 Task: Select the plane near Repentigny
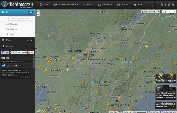(x=100, y=52)
